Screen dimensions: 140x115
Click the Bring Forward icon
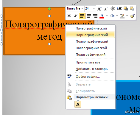pos(126,9)
